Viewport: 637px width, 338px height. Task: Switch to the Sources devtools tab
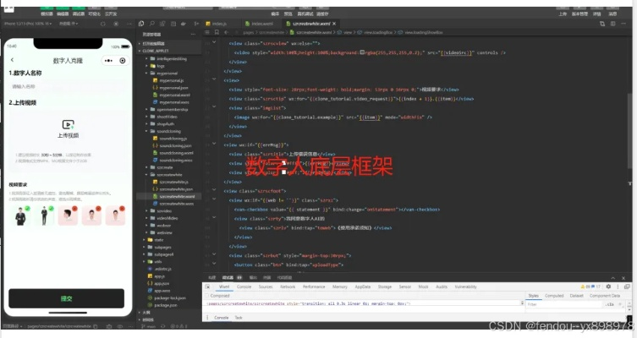(x=266, y=286)
